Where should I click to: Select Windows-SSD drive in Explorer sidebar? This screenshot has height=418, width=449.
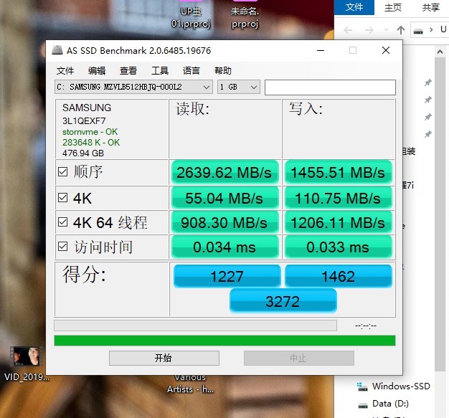394,386
